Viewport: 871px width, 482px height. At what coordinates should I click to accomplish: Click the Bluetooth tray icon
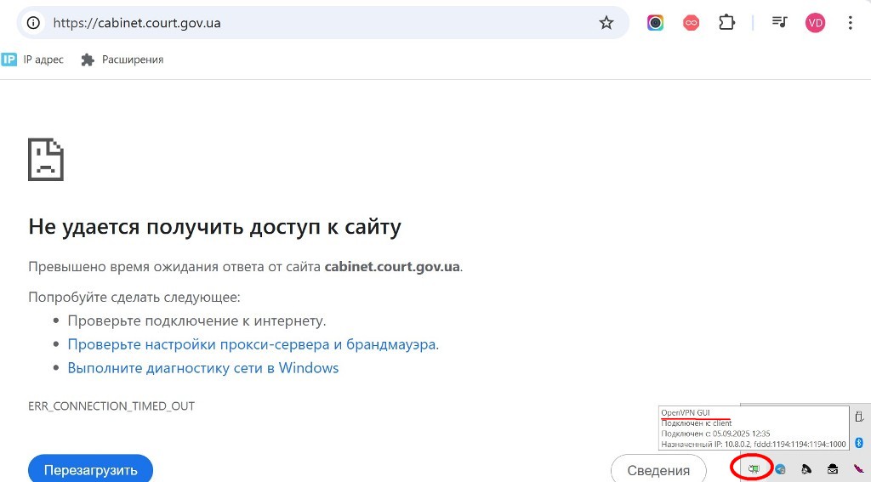pos(859,443)
